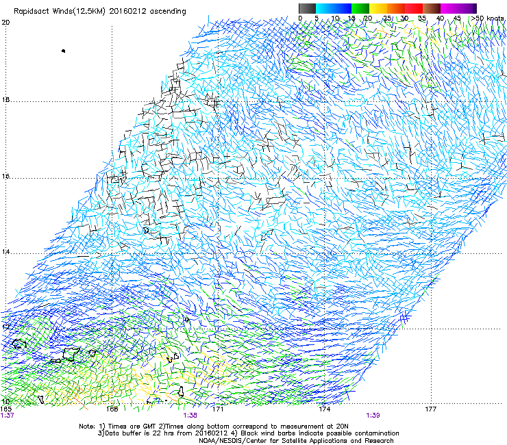The image size is (507, 445).
Task: Click the brown 35–40 knots legend segment
Action: click(x=432, y=8)
